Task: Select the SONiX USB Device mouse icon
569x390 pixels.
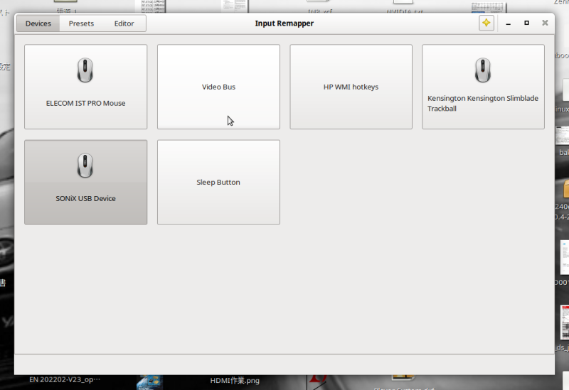Action: 85,166
